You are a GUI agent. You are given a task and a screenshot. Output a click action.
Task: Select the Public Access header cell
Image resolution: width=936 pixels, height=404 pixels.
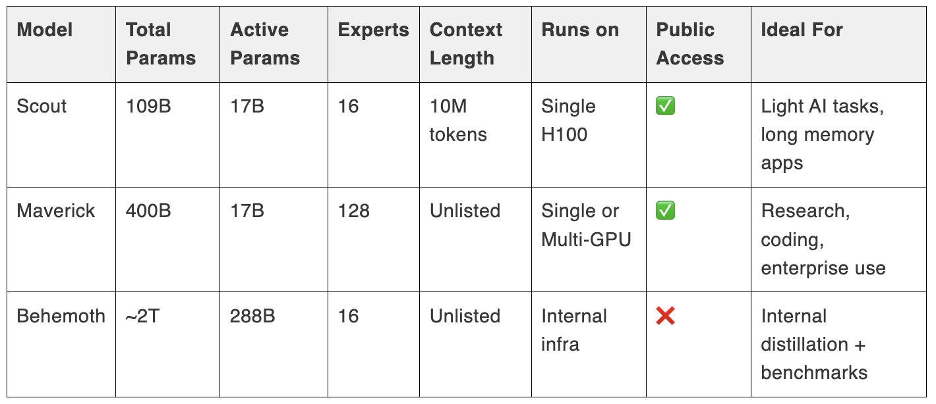699,44
